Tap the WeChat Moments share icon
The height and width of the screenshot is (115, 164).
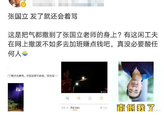pos(79,98)
